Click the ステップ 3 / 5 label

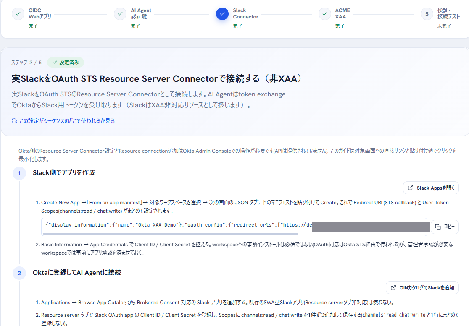coord(26,63)
